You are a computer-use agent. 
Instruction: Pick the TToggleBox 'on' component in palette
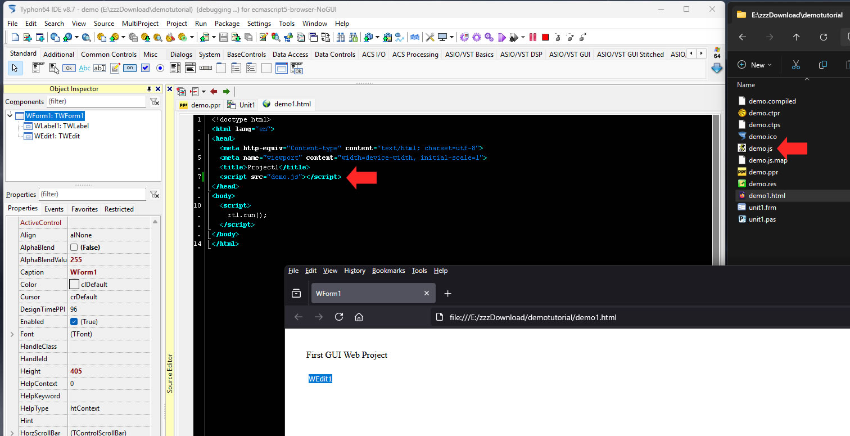click(130, 68)
